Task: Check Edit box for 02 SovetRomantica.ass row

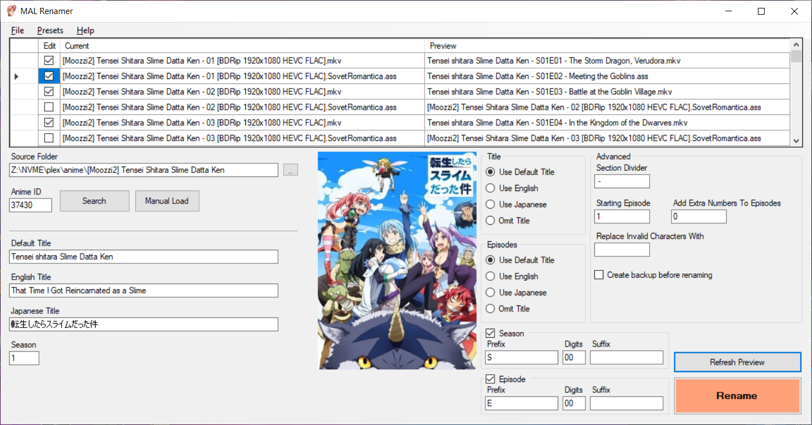Action: point(49,107)
